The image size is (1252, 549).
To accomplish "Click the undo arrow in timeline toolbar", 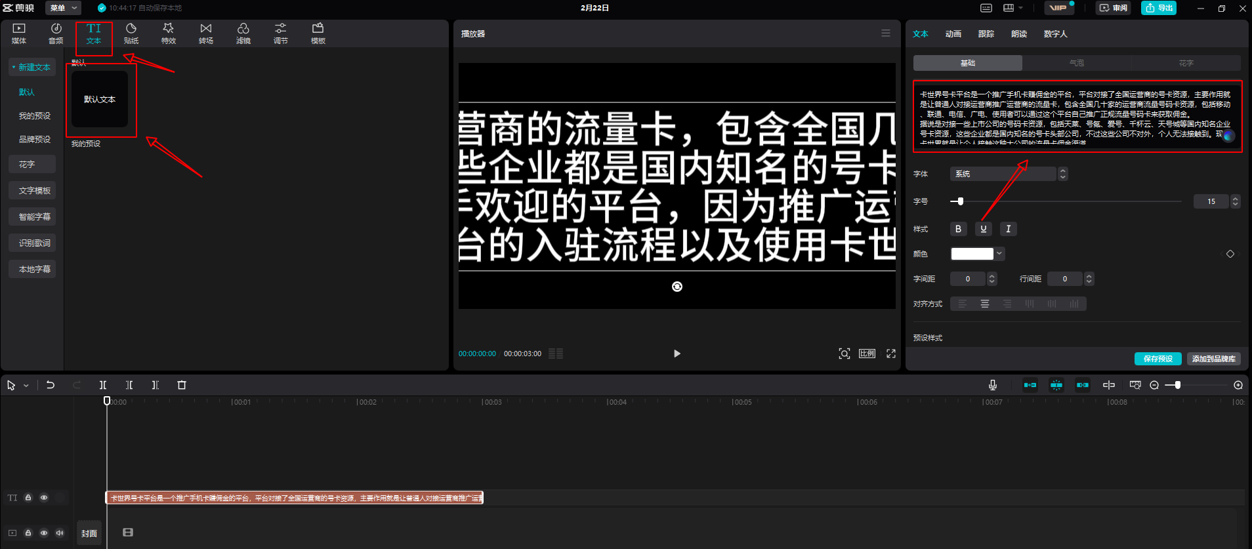I will (51, 385).
